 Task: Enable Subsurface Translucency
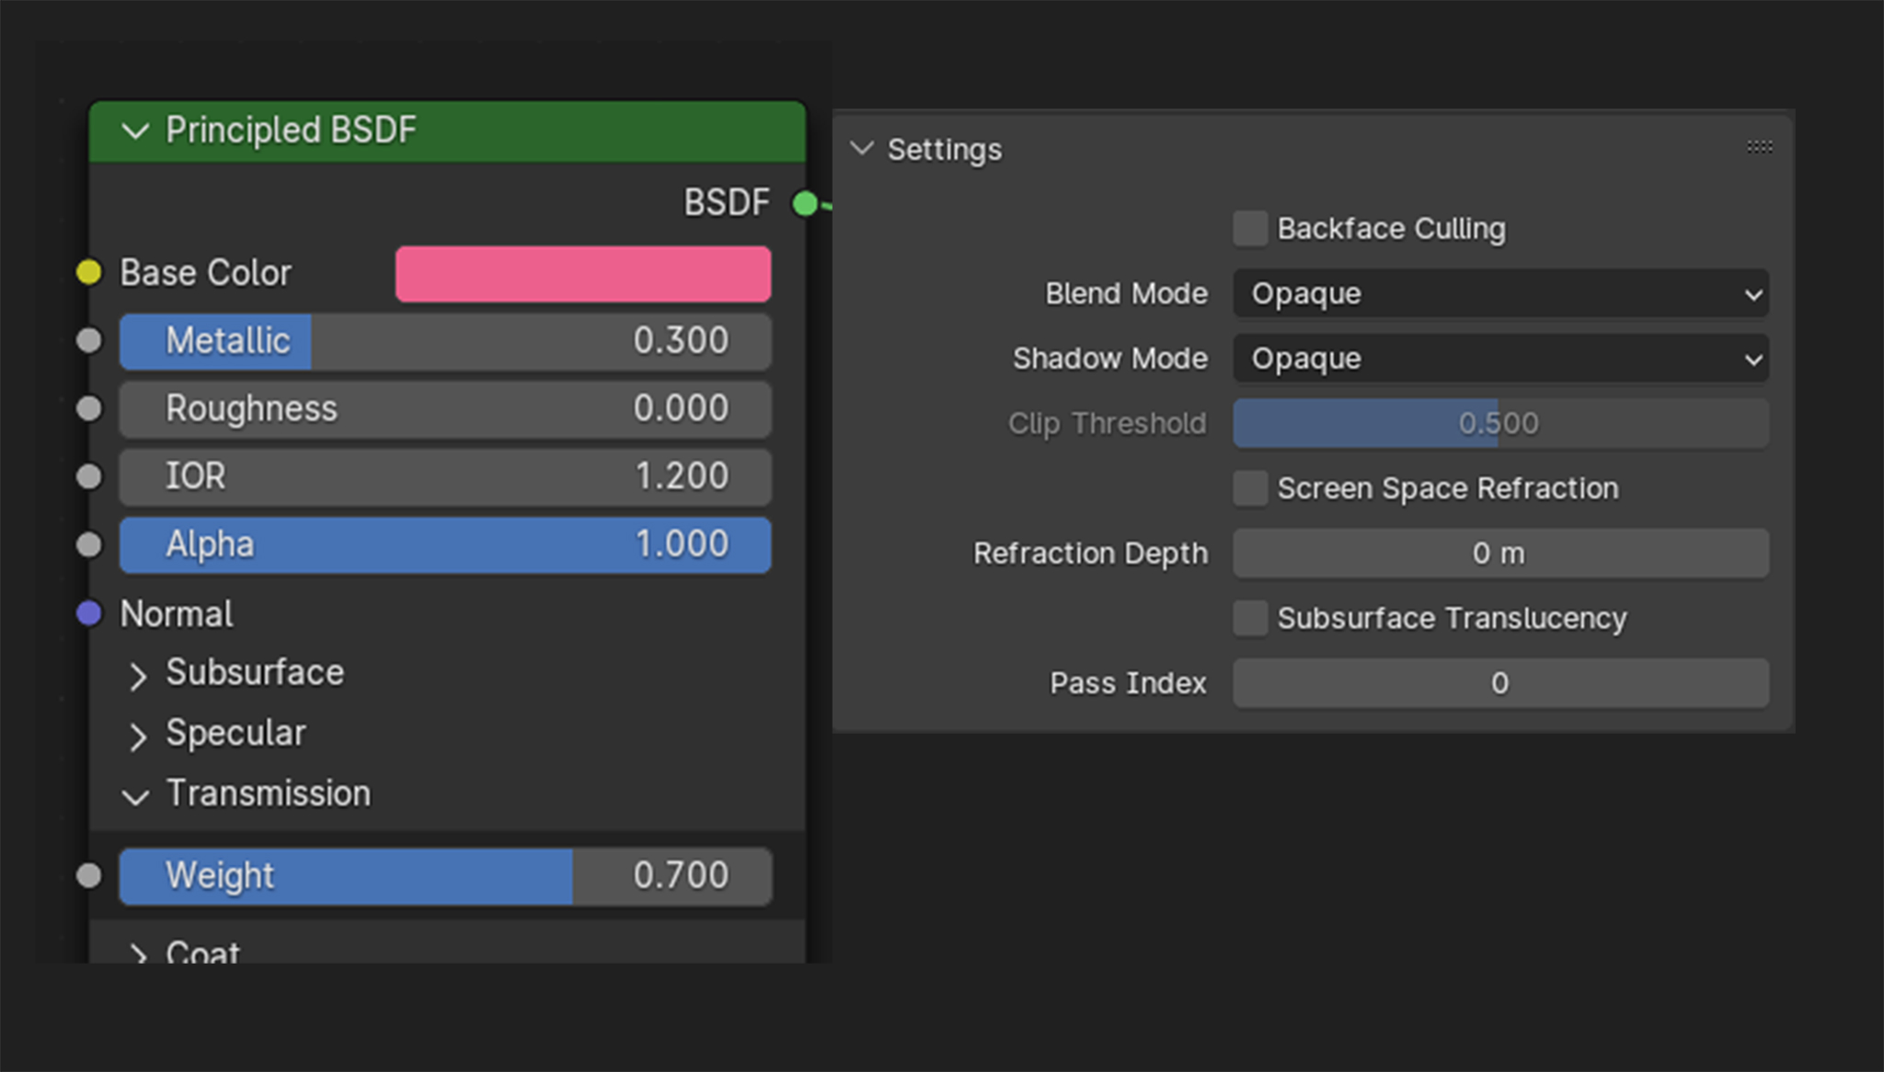1249,618
